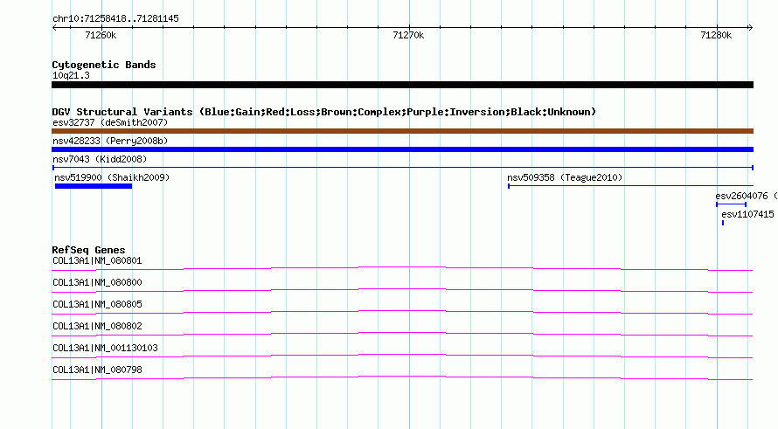Select the brown esv32737 complex variant bar

(x=402, y=131)
